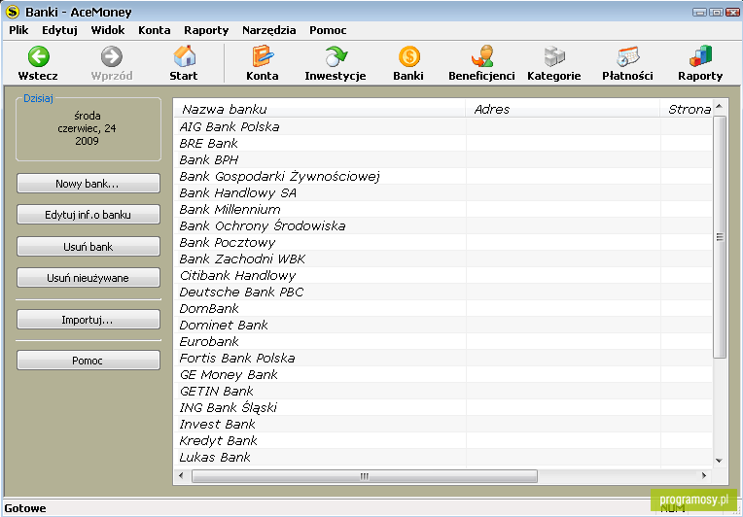Viewport: 743px width, 517px height.
Task: Select the Bank BPH row
Action: click(x=443, y=159)
